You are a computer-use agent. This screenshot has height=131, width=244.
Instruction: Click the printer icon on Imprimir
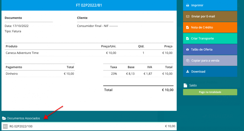tap(188, 5)
